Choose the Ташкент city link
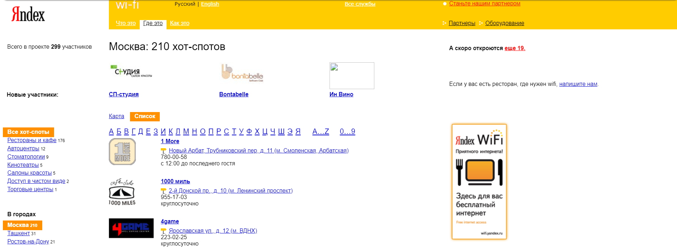 (x=19, y=233)
